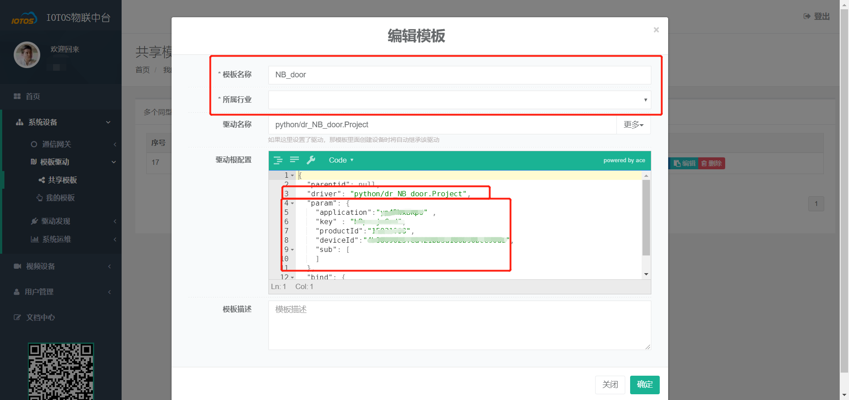Switch editor mode via Code dropdown

click(341, 160)
